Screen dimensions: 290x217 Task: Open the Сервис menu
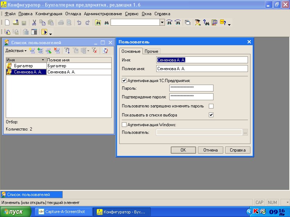click(x=132, y=14)
